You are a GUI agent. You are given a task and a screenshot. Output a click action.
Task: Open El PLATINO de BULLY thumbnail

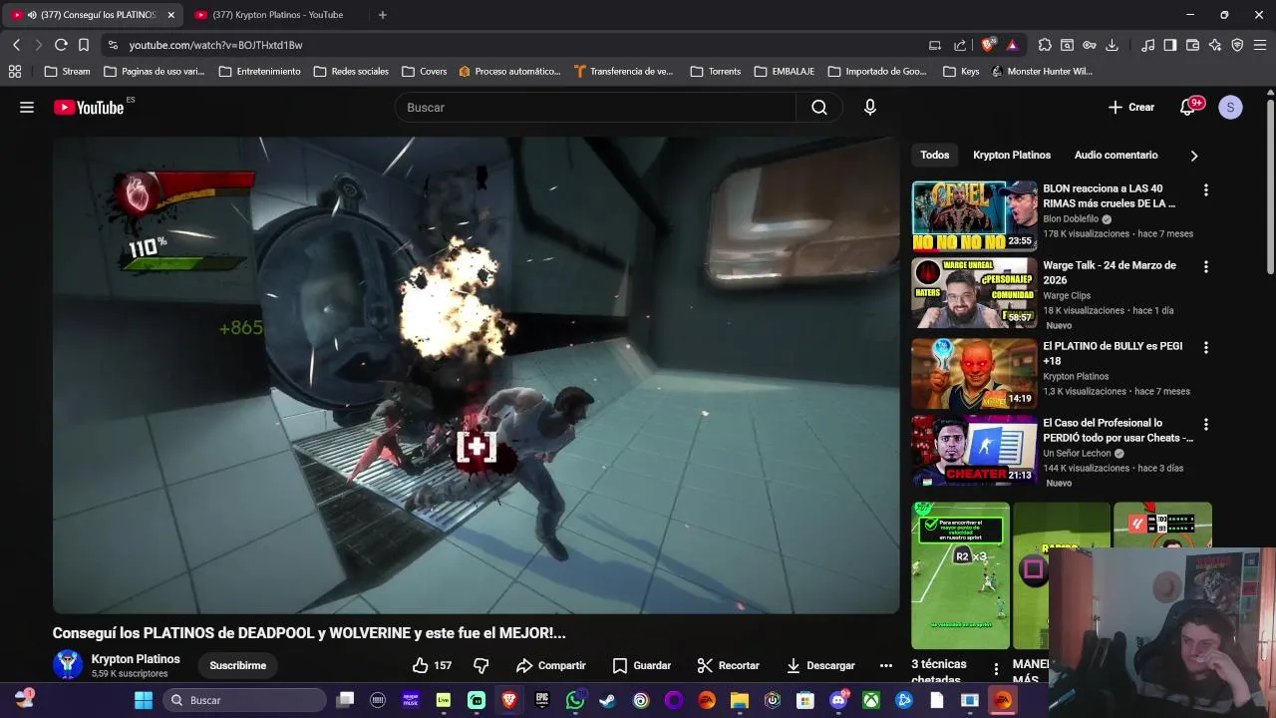[974, 374]
